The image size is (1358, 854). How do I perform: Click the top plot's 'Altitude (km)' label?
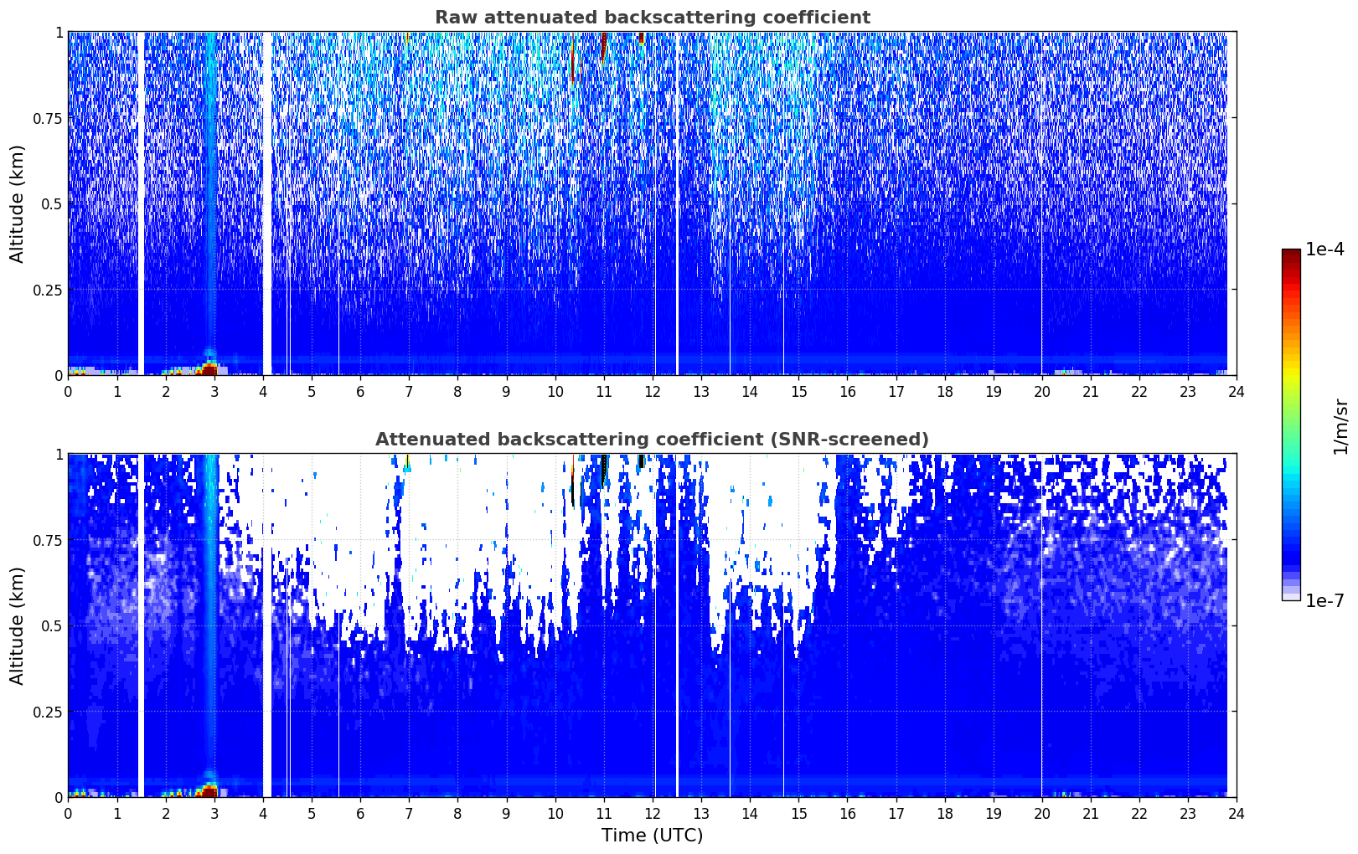pyautogui.click(x=18, y=203)
